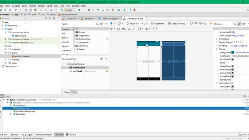
Task: Switch to the MainActivity.java tab
Action: point(110,19)
